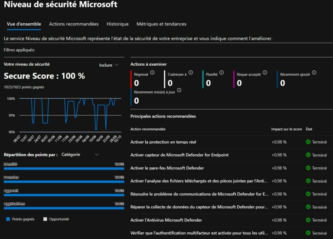Click the Récemment ajouté count of 0

[283, 83]
